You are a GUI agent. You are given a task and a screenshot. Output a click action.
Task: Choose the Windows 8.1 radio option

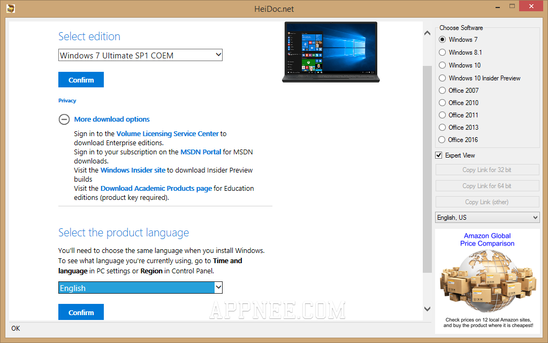click(443, 53)
